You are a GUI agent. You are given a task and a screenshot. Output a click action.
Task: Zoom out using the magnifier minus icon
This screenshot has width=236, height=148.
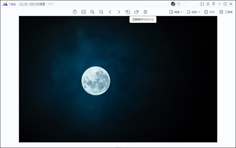coord(101,12)
